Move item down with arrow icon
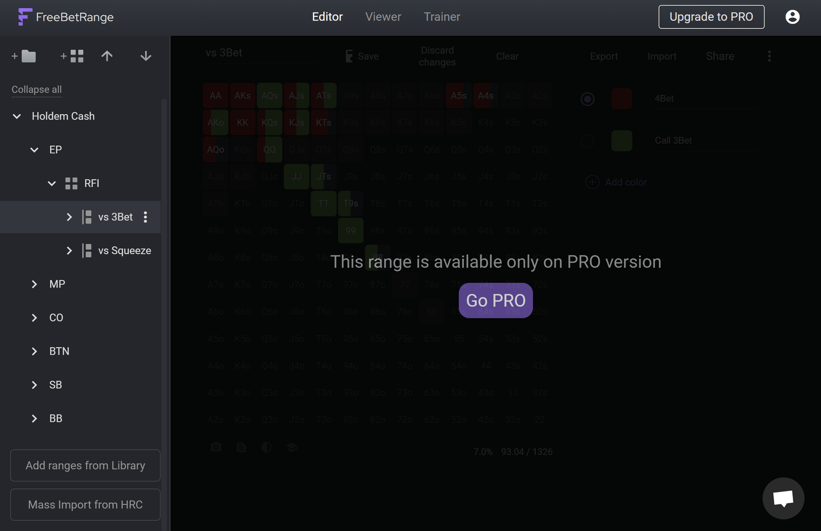 click(146, 56)
